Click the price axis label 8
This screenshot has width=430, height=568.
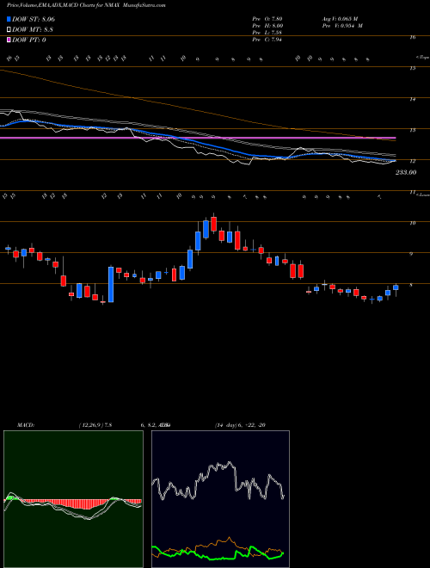point(411,285)
